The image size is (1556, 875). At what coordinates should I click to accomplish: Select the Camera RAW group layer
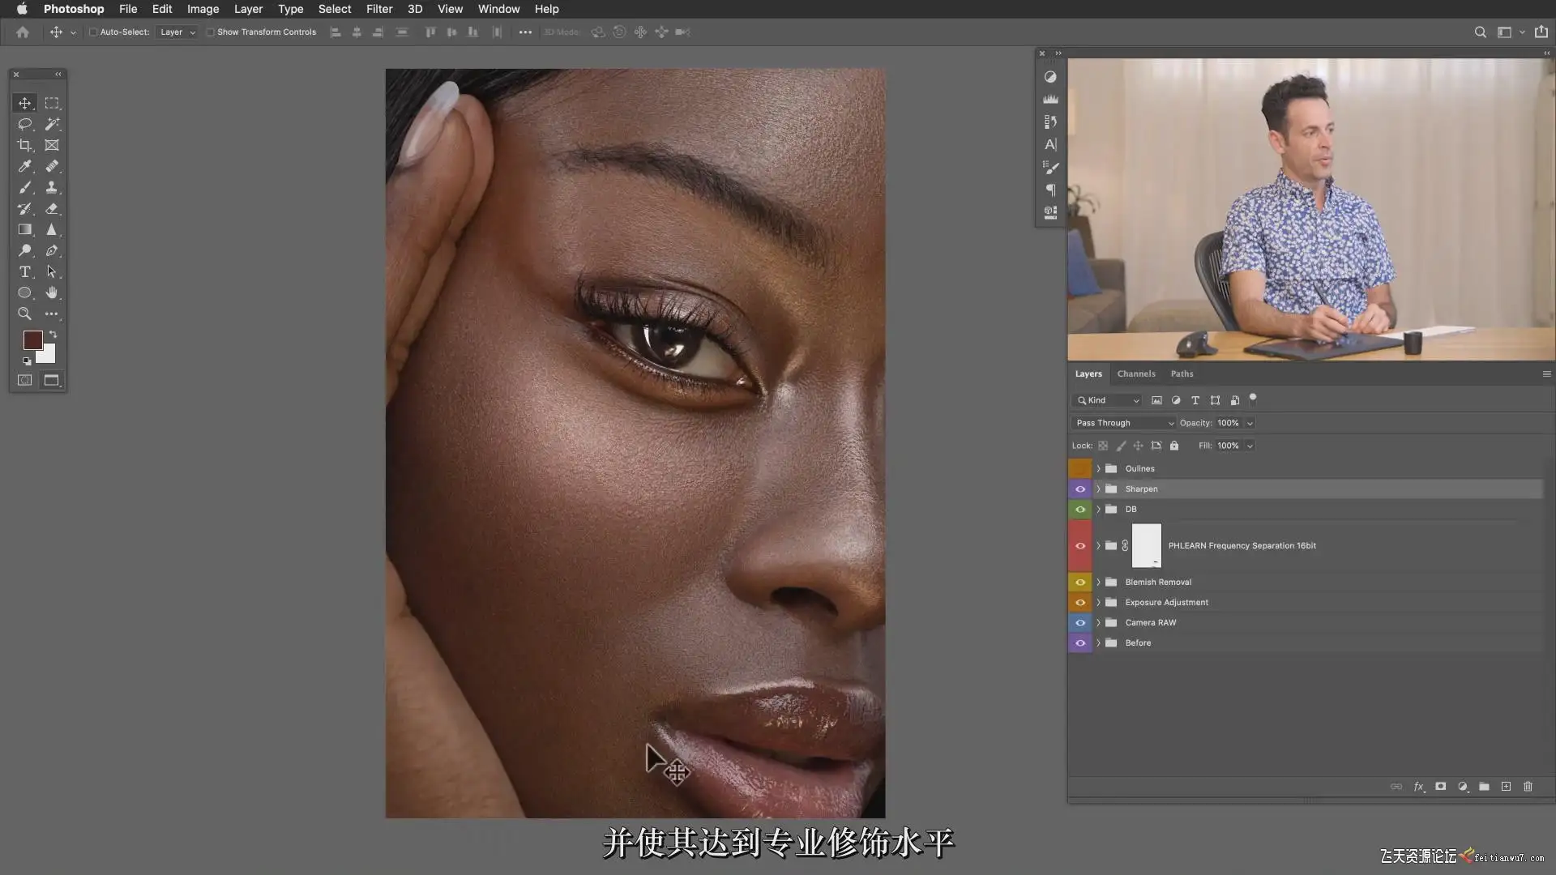(x=1150, y=623)
